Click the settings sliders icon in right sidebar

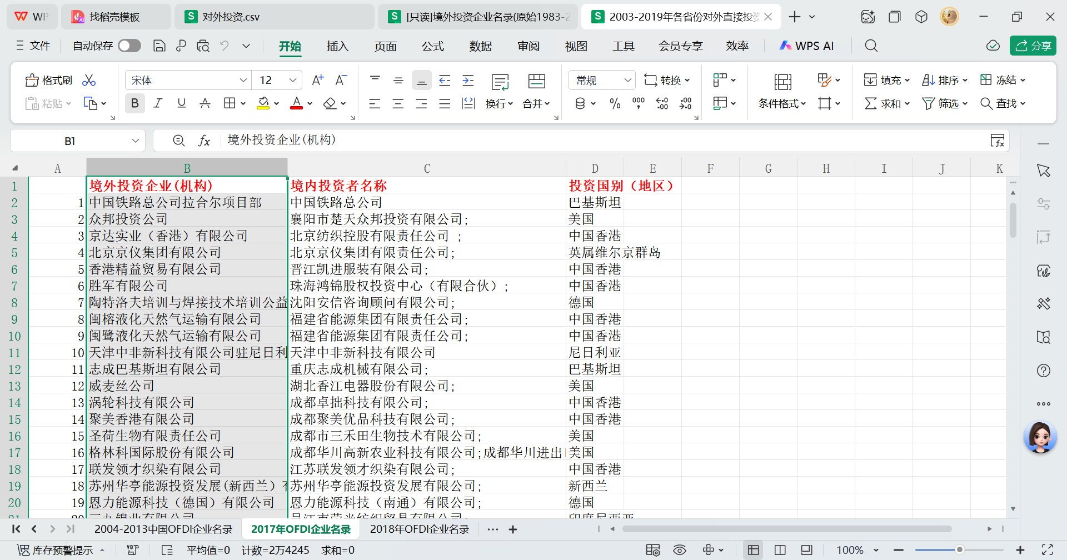tap(1044, 204)
